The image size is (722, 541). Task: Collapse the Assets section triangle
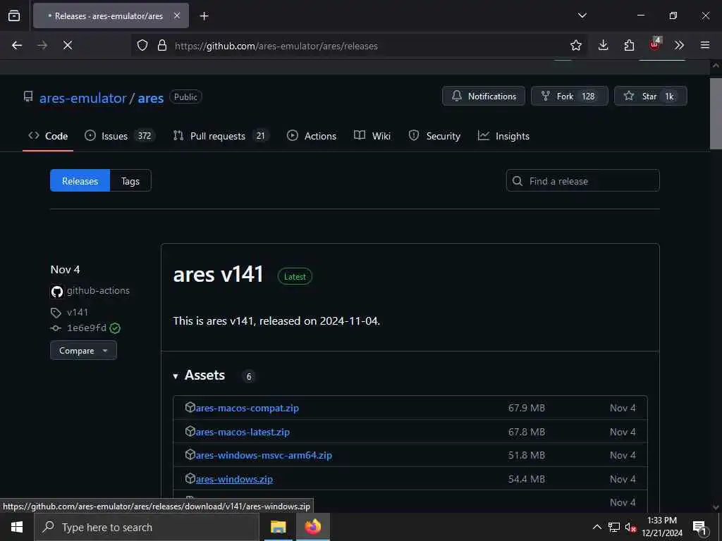pyautogui.click(x=176, y=376)
